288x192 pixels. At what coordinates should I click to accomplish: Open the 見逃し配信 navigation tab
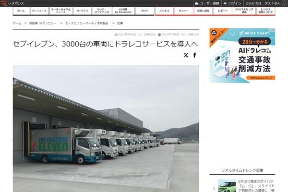[203, 11]
